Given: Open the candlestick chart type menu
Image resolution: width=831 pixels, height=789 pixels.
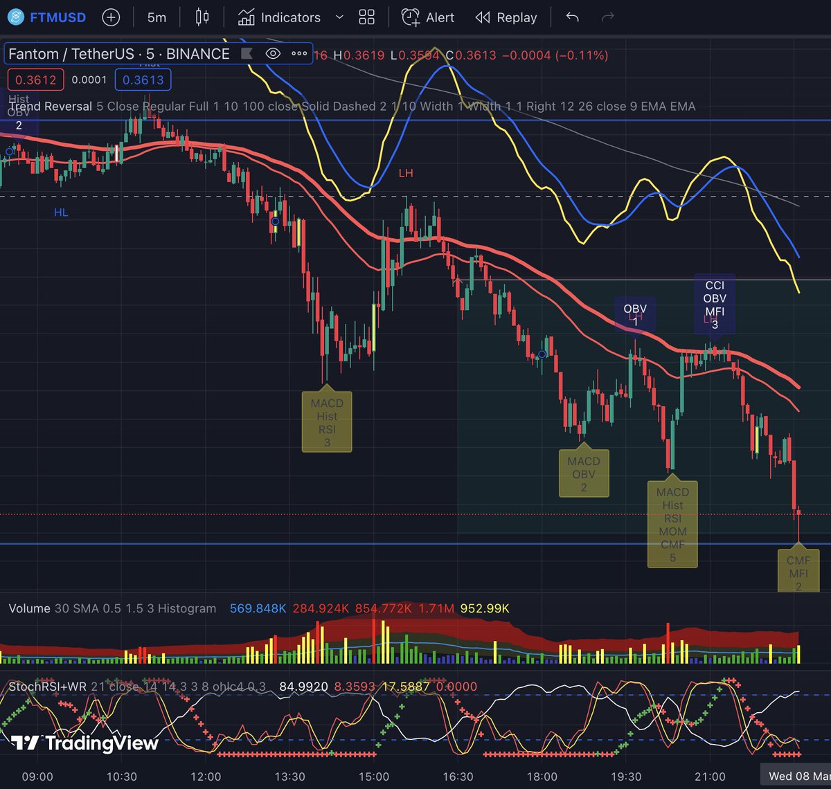Looking at the screenshot, I should [x=202, y=17].
